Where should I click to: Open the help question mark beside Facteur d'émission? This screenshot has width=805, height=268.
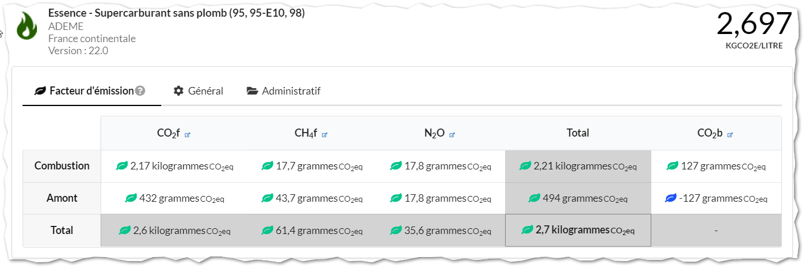140,91
